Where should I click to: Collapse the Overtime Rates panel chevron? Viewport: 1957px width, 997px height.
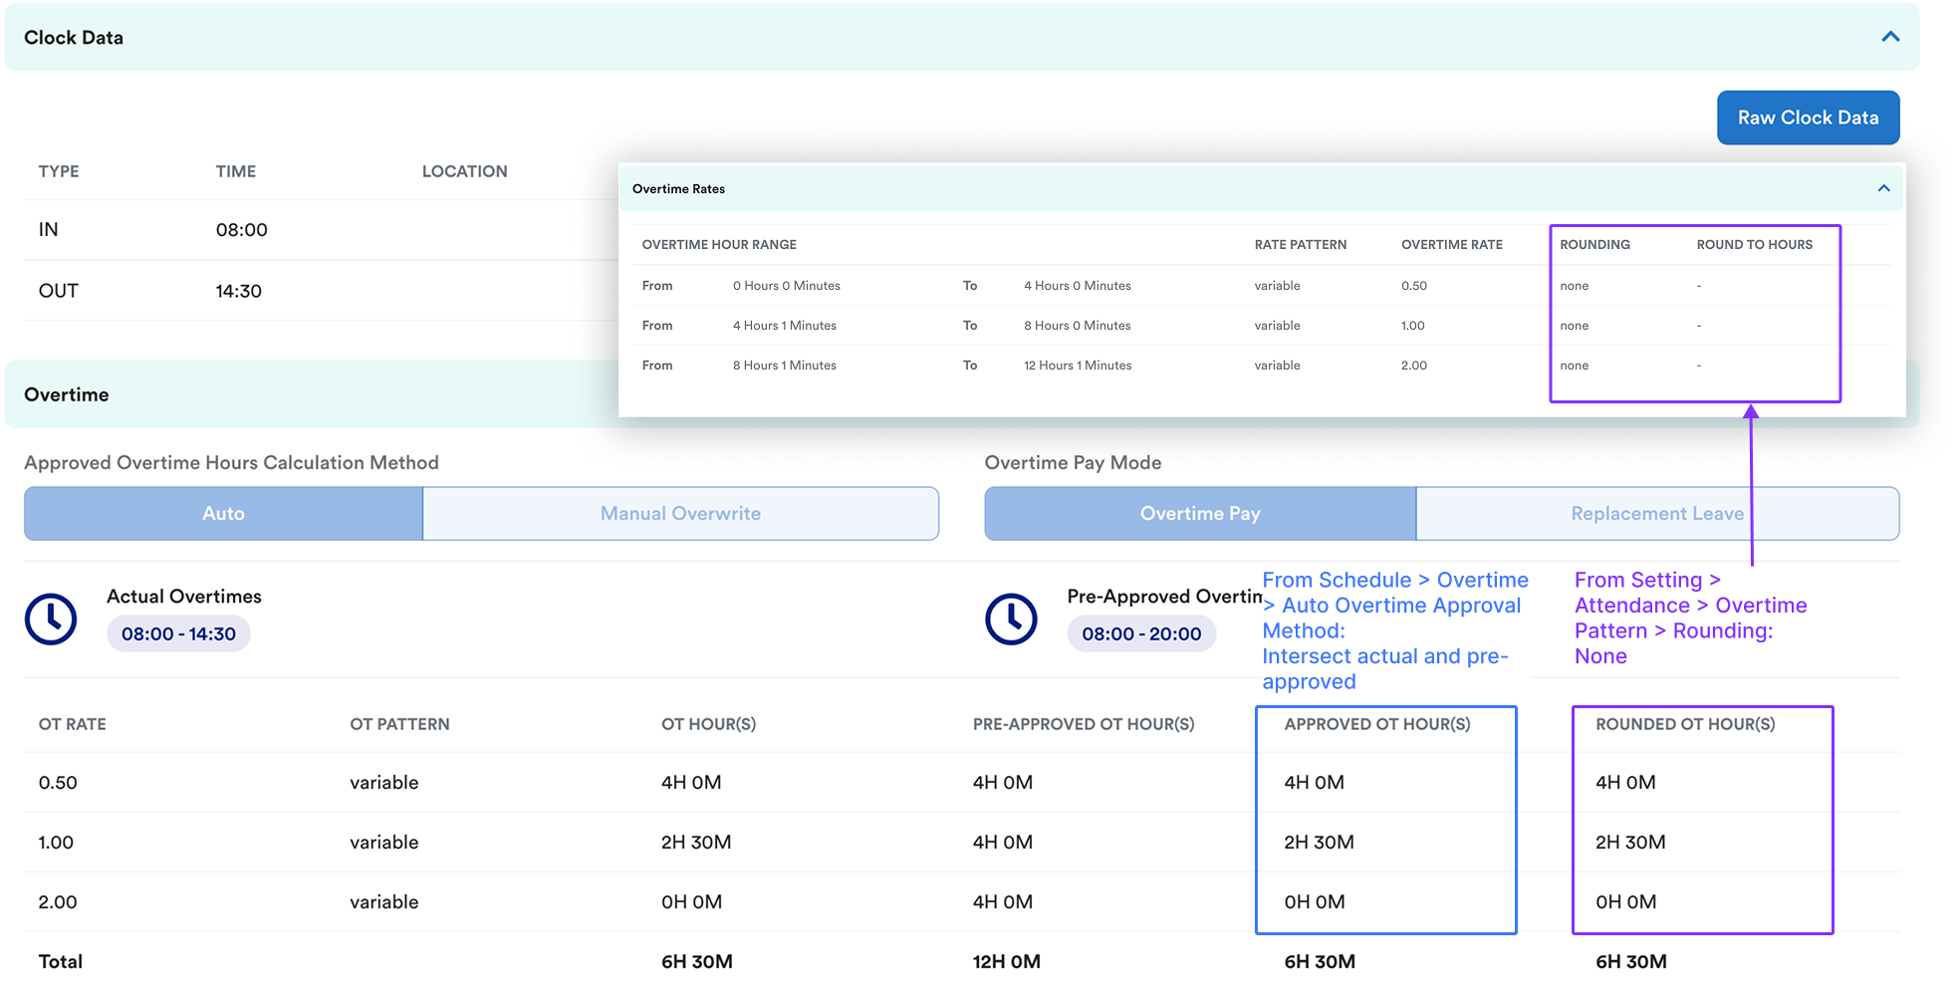1883,188
